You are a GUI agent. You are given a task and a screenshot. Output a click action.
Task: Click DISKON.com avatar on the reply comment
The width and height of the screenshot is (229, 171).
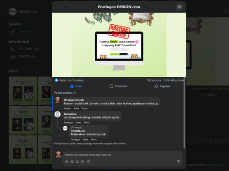pos(65,128)
